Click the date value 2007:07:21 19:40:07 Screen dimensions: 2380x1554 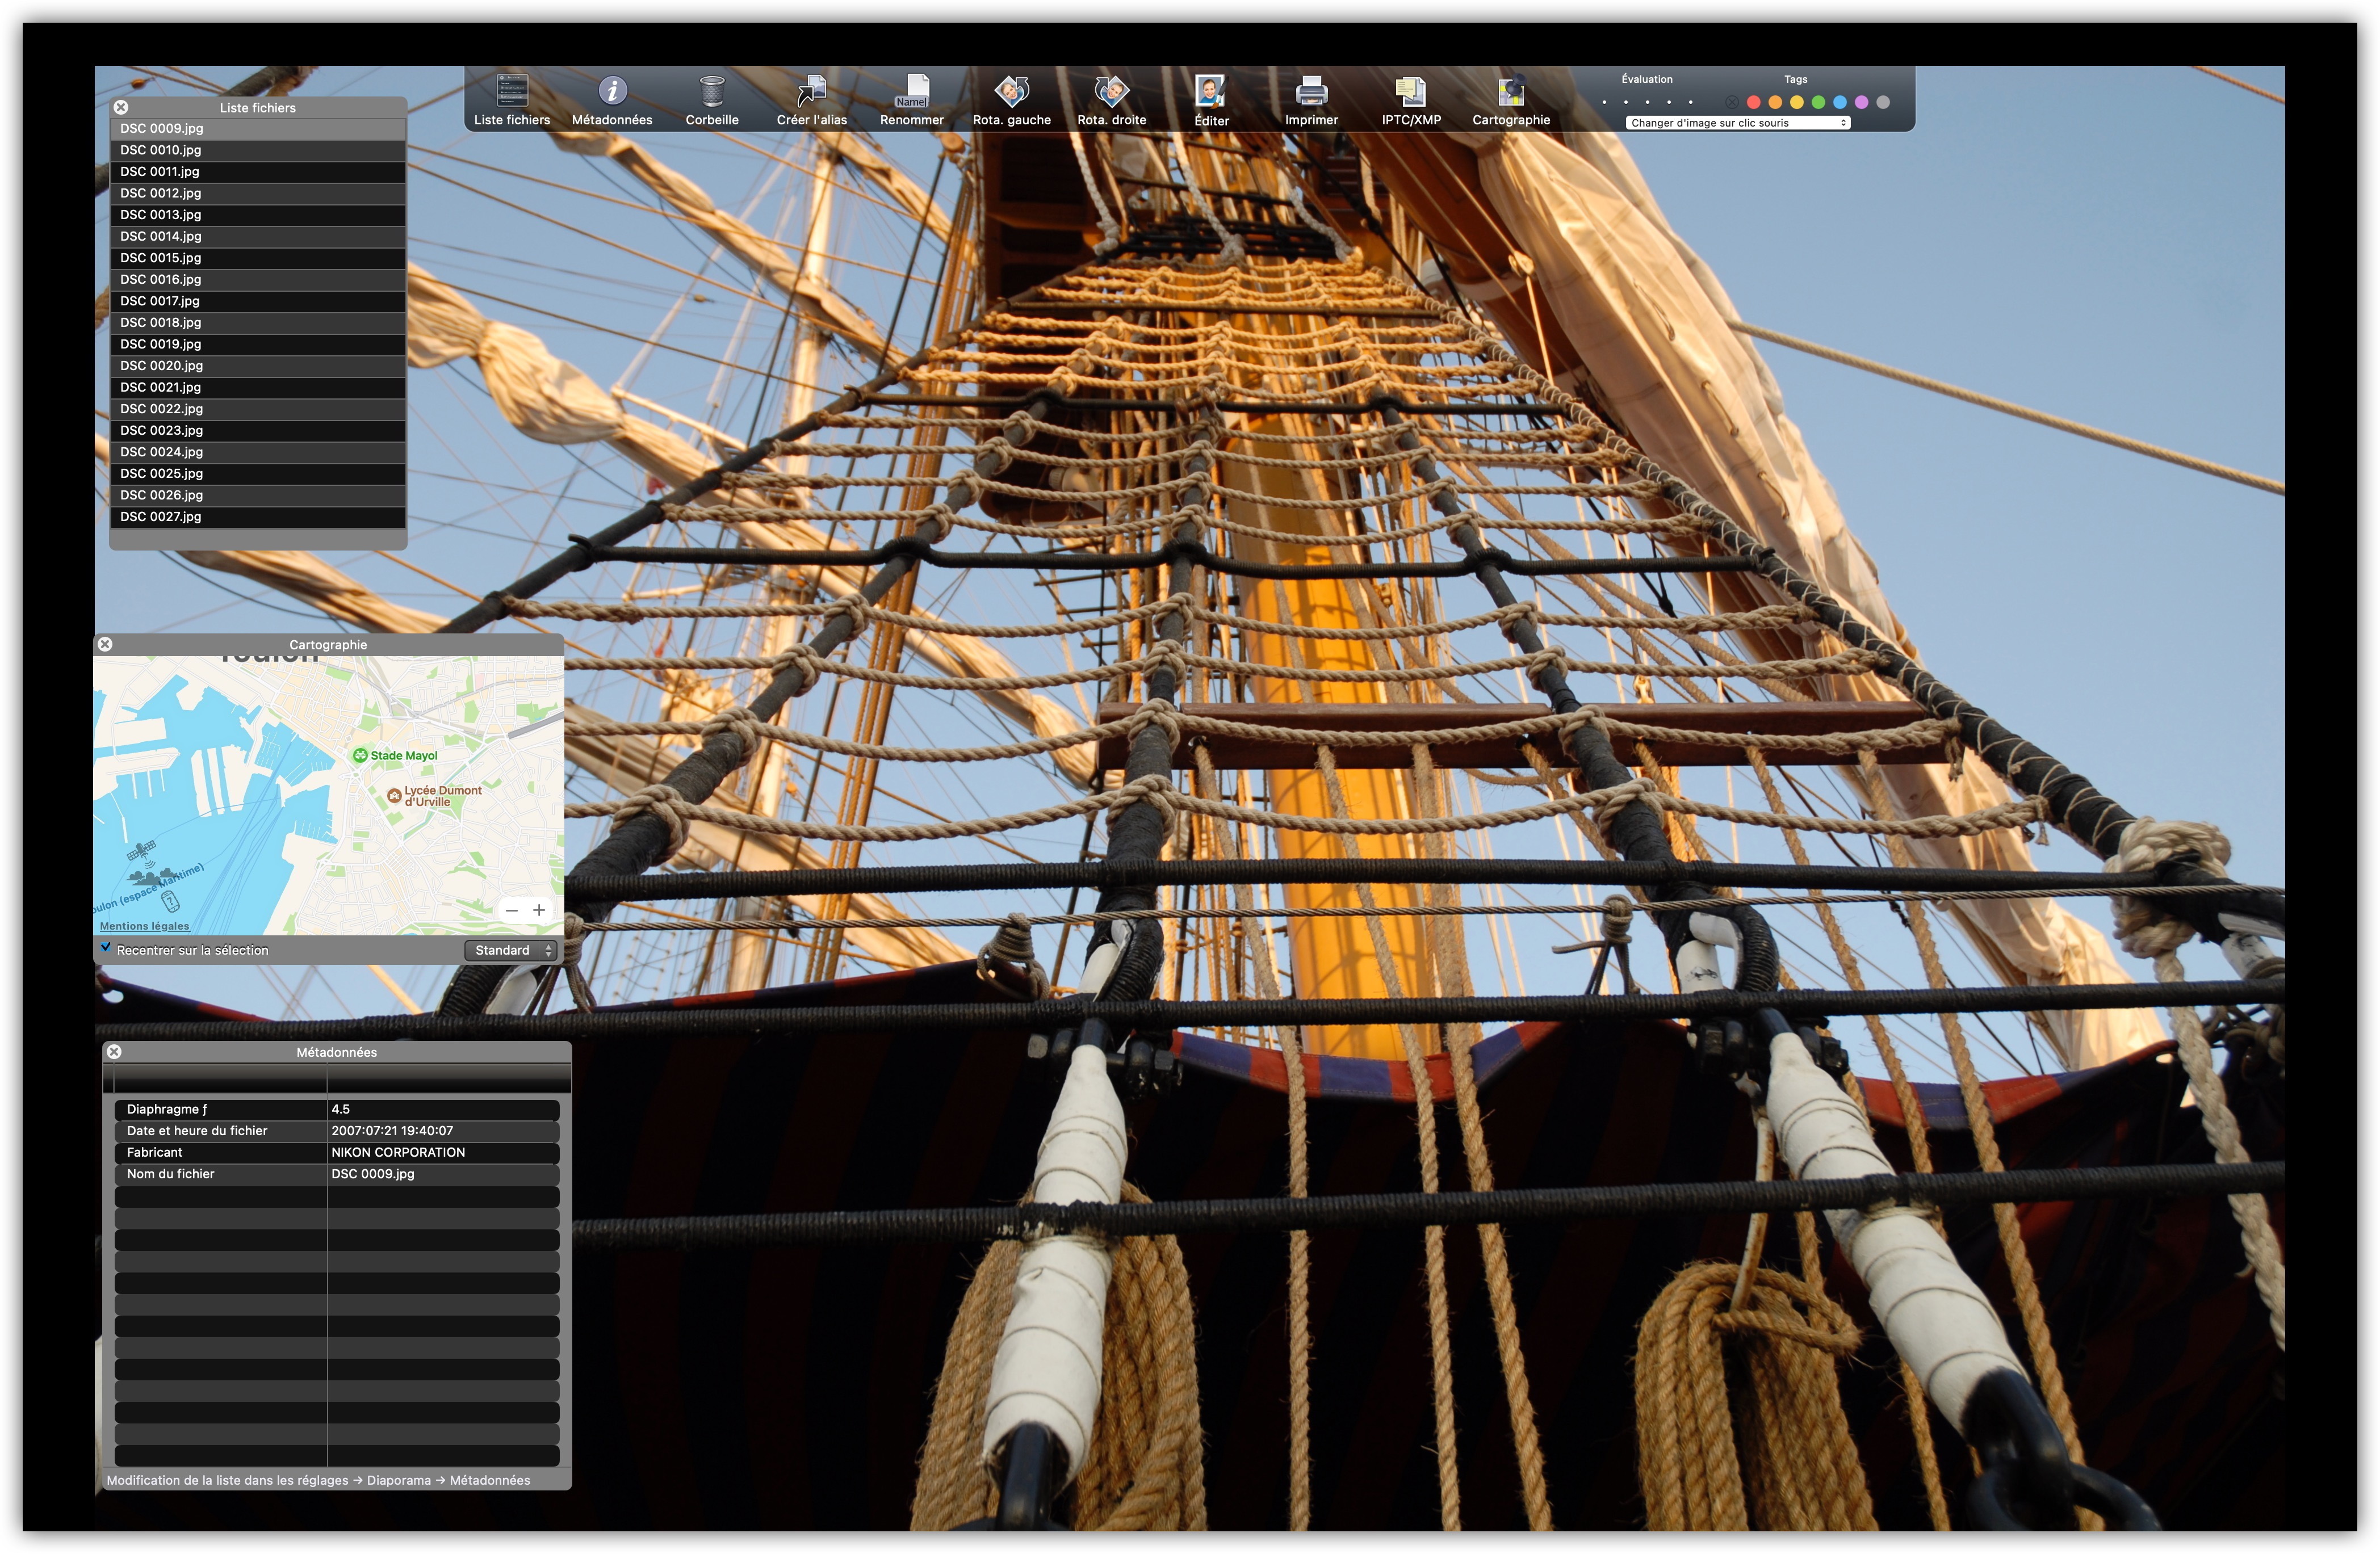click(x=392, y=1130)
